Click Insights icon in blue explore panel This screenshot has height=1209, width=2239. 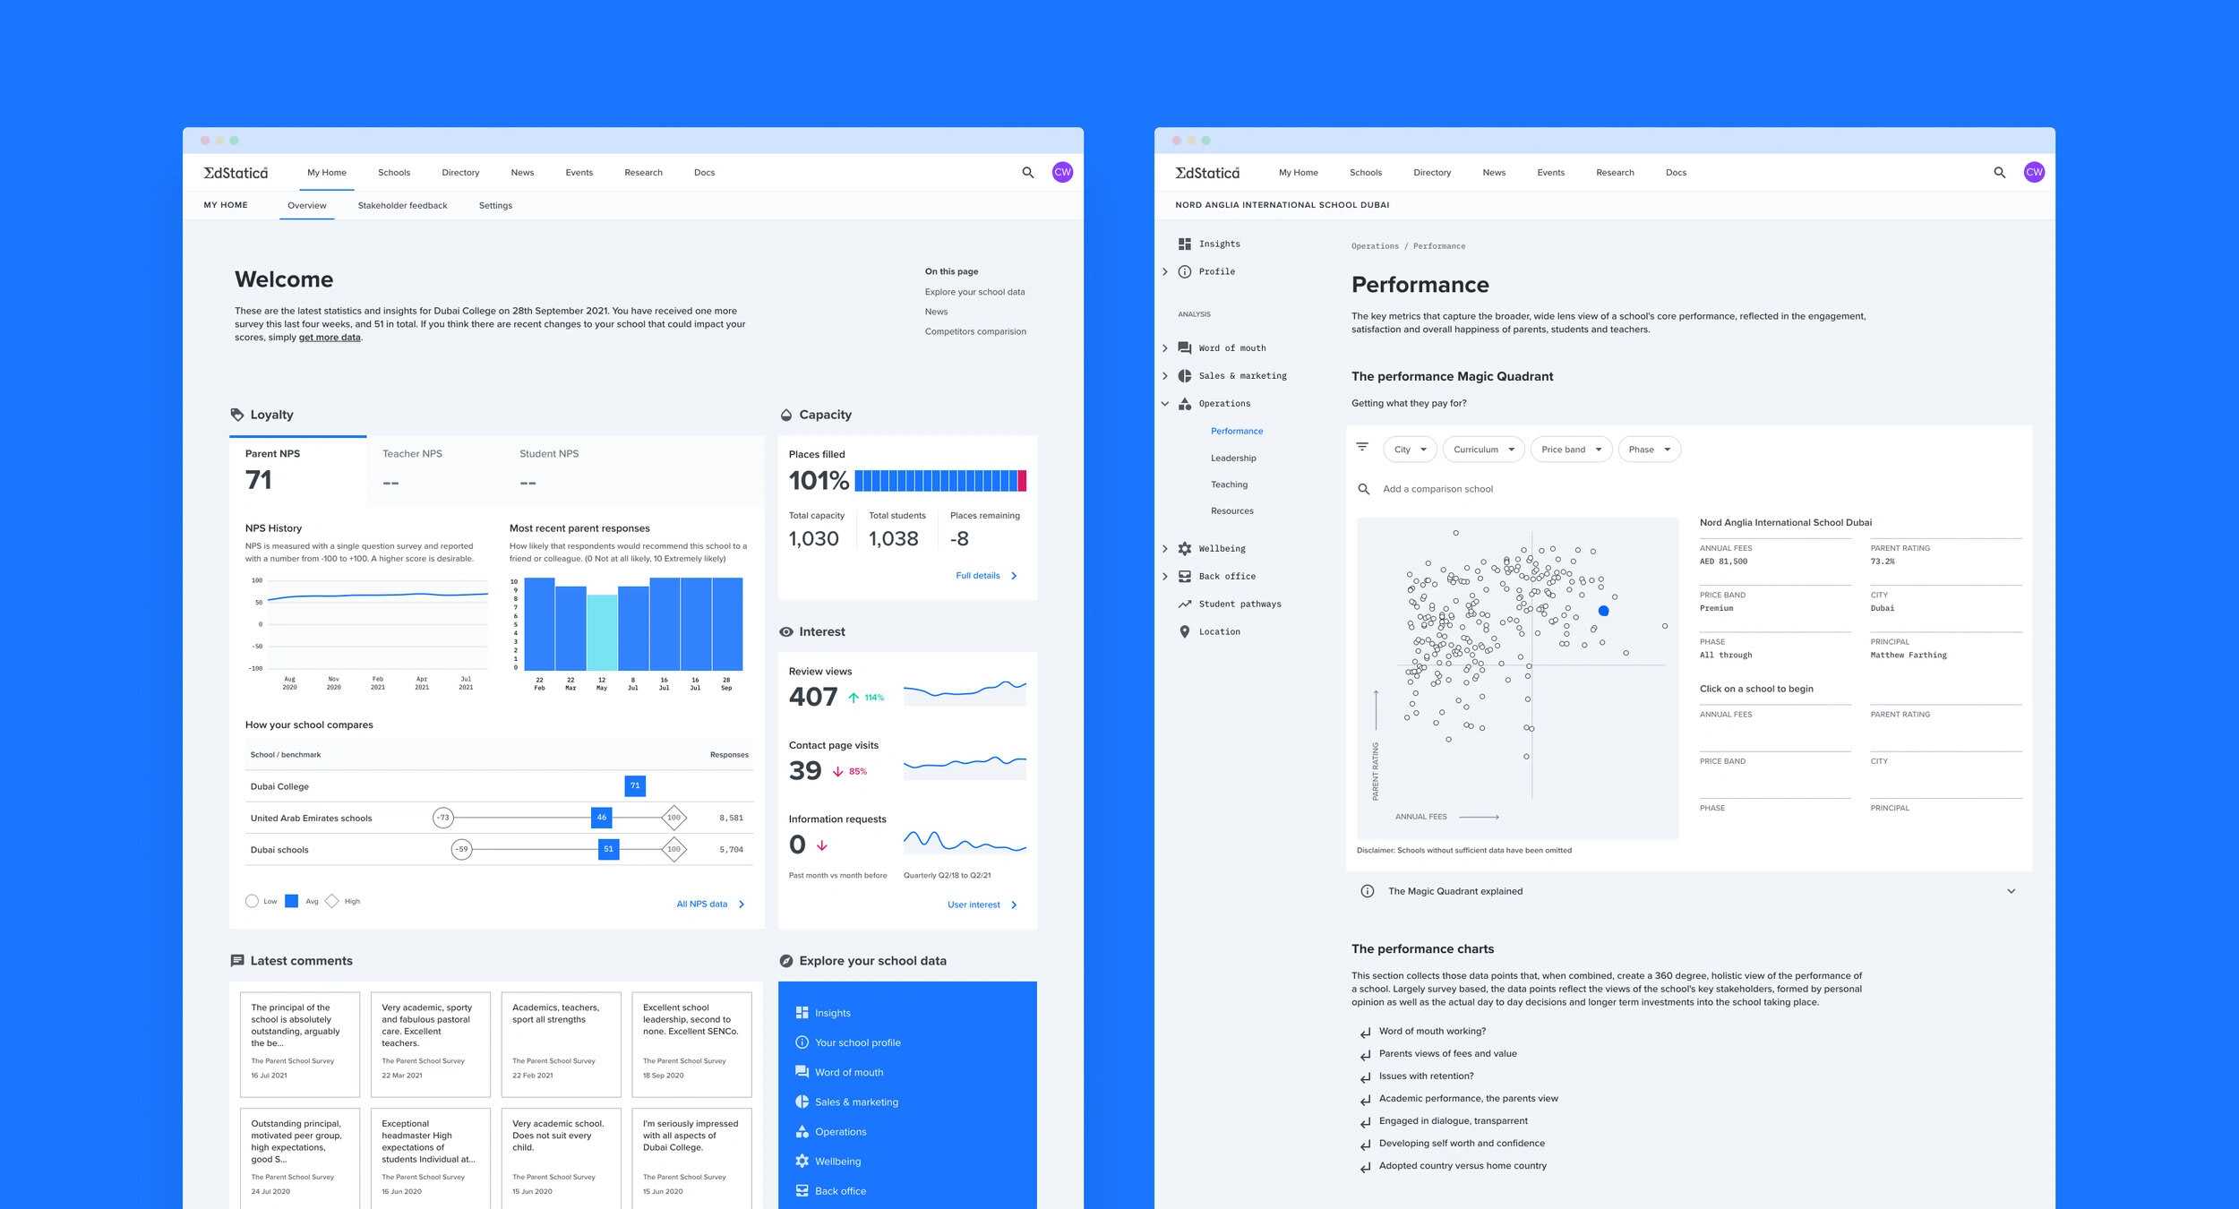click(802, 1013)
